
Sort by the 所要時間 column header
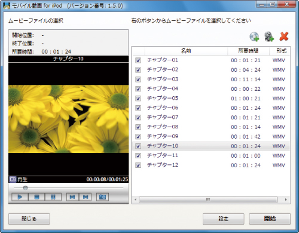pos(248,51)
